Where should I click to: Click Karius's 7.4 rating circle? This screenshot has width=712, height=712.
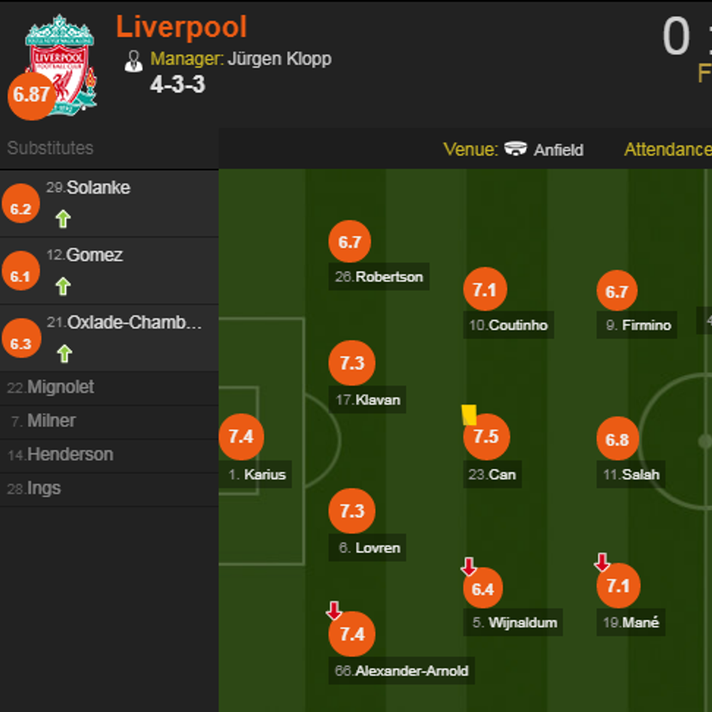241,437
